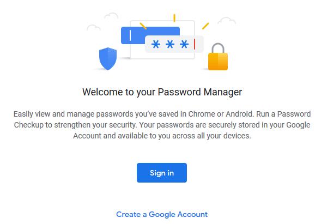The width and height of the screenshot is (321, 224).
Task: Click the yellow sparkle line above the window
Action: [174, 18]
